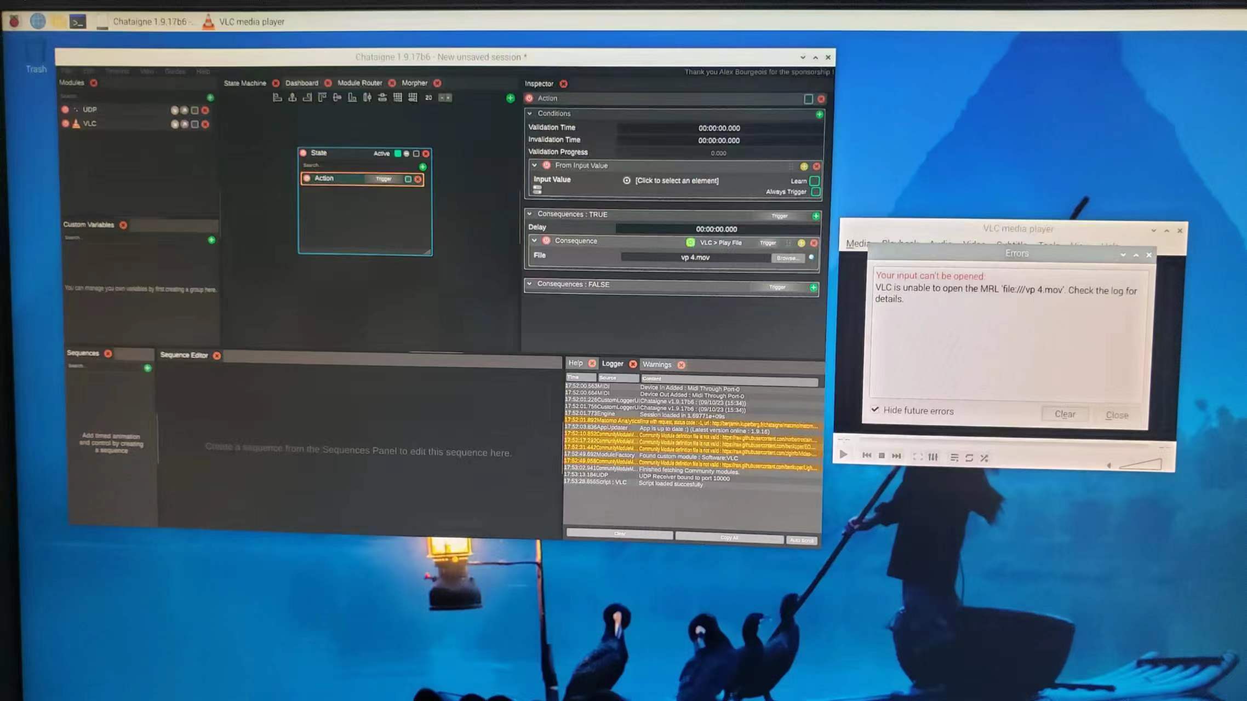Toggle Learn mode for the Input Value

pos(815,181)
